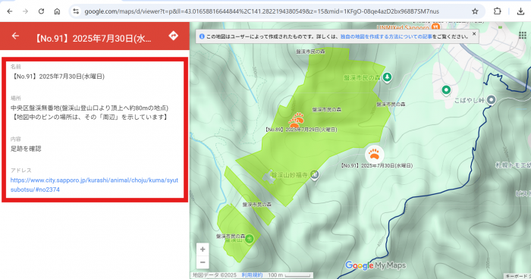Click the こばやし峠 gray pin
The image size is (531, 279).
click(x=491, y=100)
